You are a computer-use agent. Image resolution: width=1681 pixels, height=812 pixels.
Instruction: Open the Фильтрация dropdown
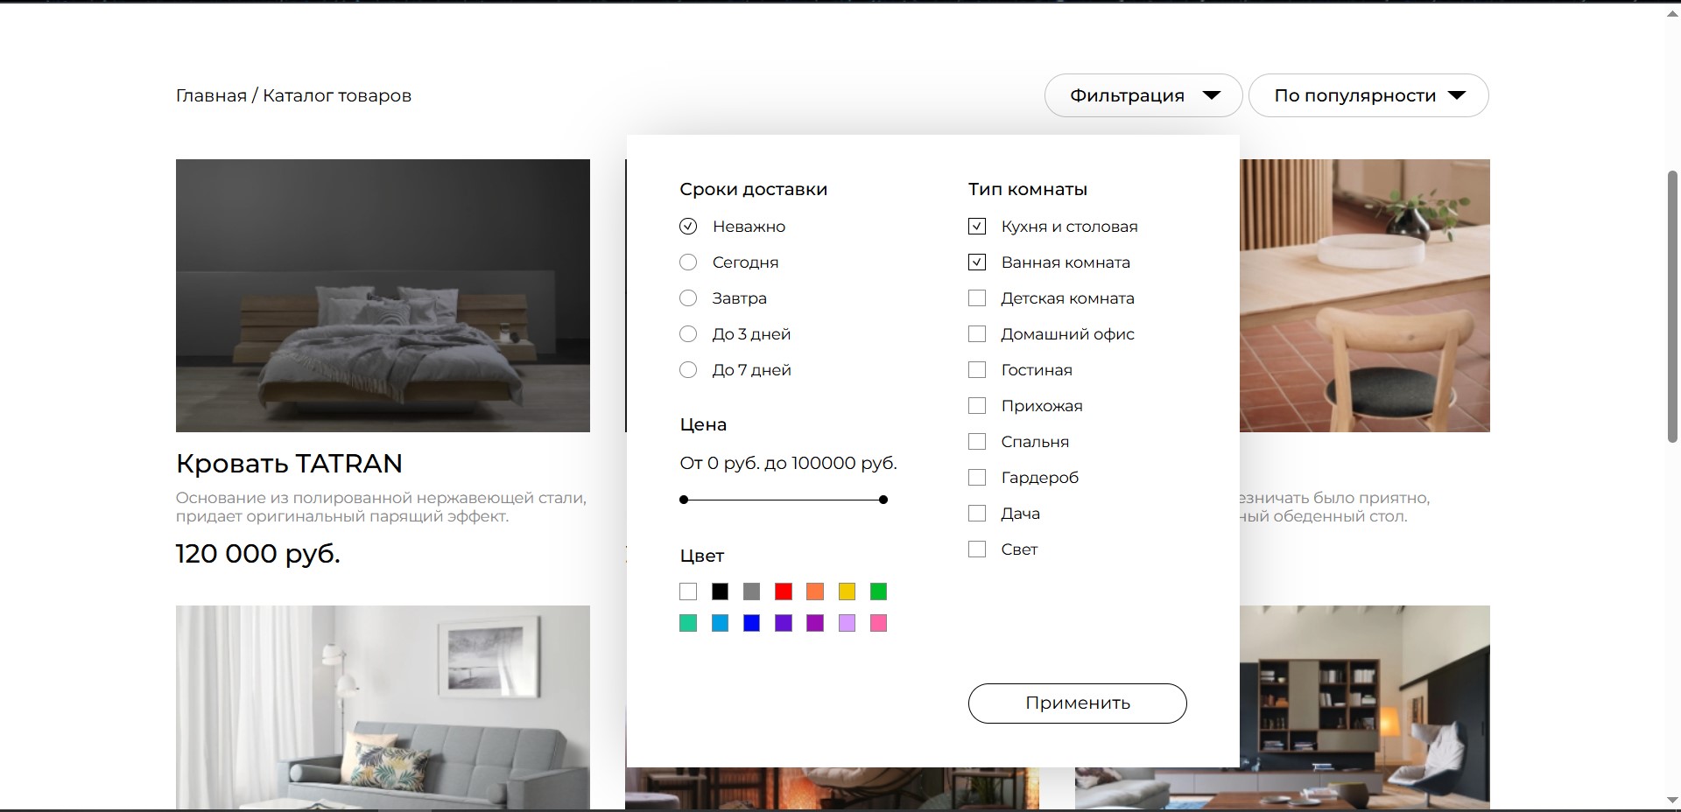pos(1143,95)
